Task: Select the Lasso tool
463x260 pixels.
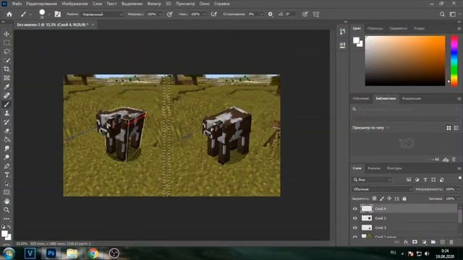Action: 7,51
